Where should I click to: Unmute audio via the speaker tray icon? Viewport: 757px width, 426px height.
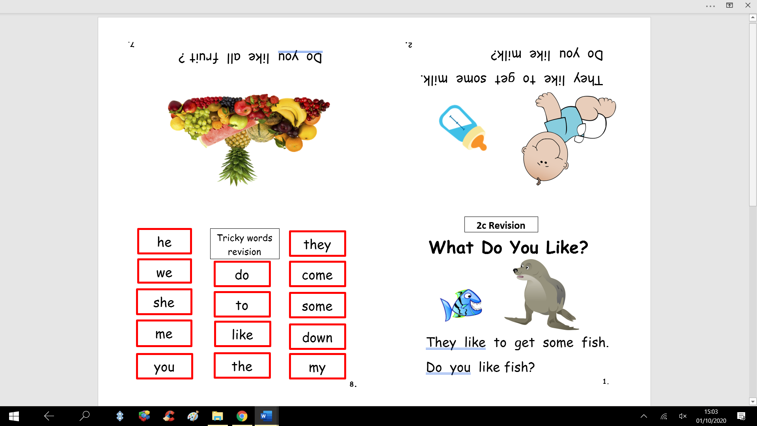(x=683, y=416)
